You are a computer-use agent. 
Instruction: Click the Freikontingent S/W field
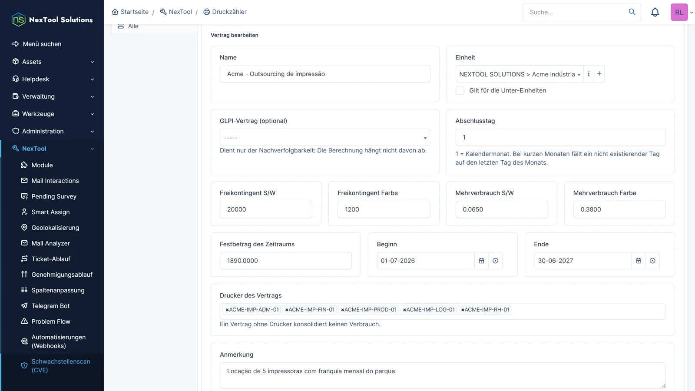pos(266,209)
